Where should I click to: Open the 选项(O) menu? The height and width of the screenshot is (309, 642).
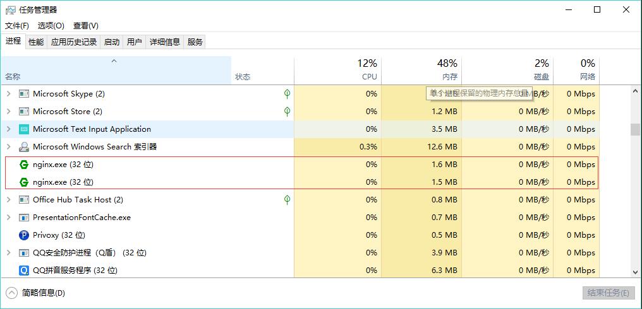(51, 26)
